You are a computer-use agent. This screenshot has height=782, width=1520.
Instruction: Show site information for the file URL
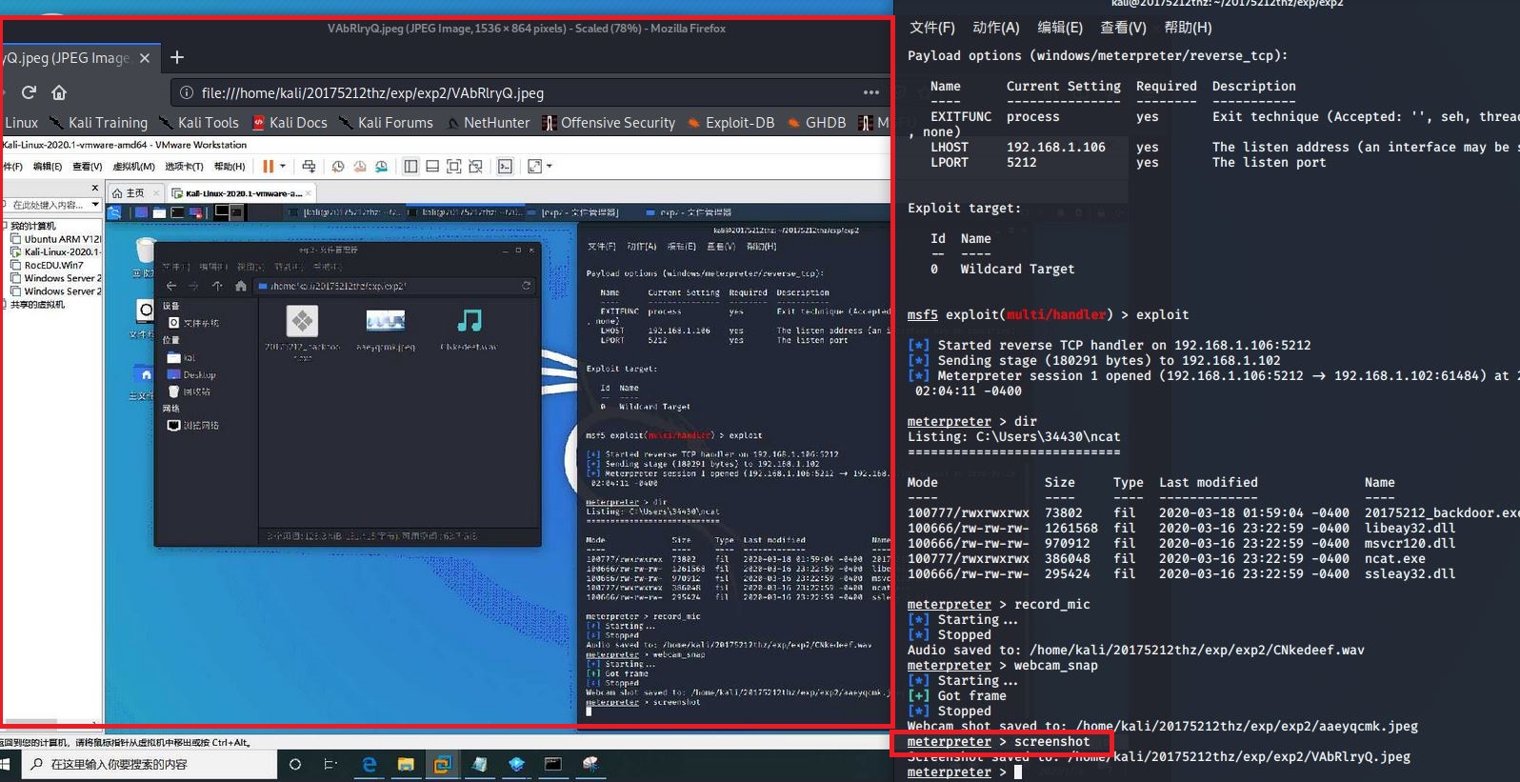pyautogui.click(x=187, y=93)
